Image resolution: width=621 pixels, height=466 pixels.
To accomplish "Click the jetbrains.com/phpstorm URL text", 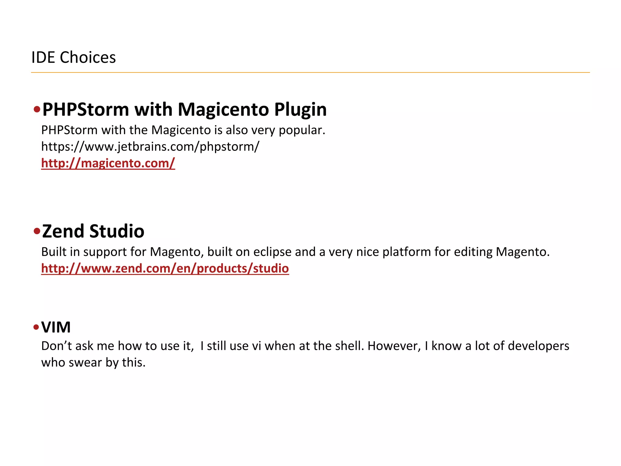I will point(150,147).
